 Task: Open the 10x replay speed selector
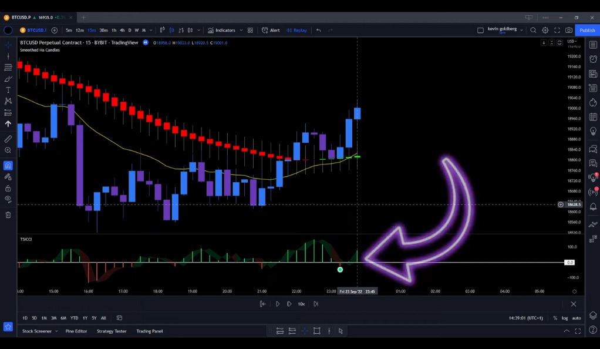click(302, 304)
